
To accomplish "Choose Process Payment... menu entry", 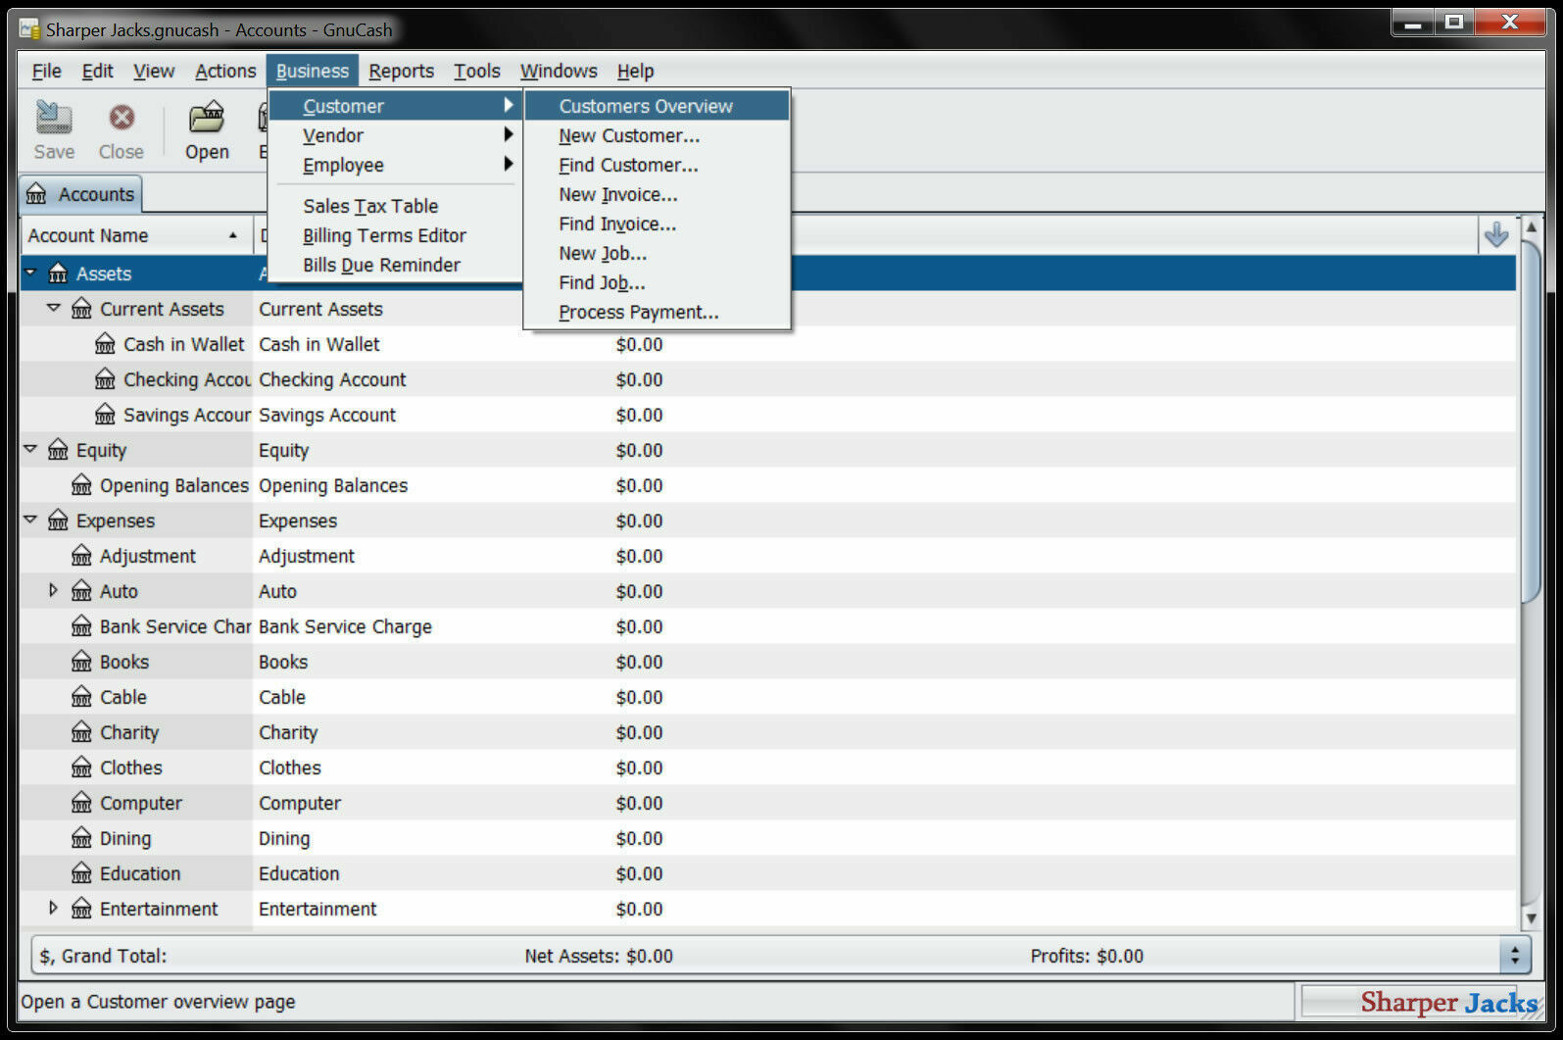I will point(657,312).
